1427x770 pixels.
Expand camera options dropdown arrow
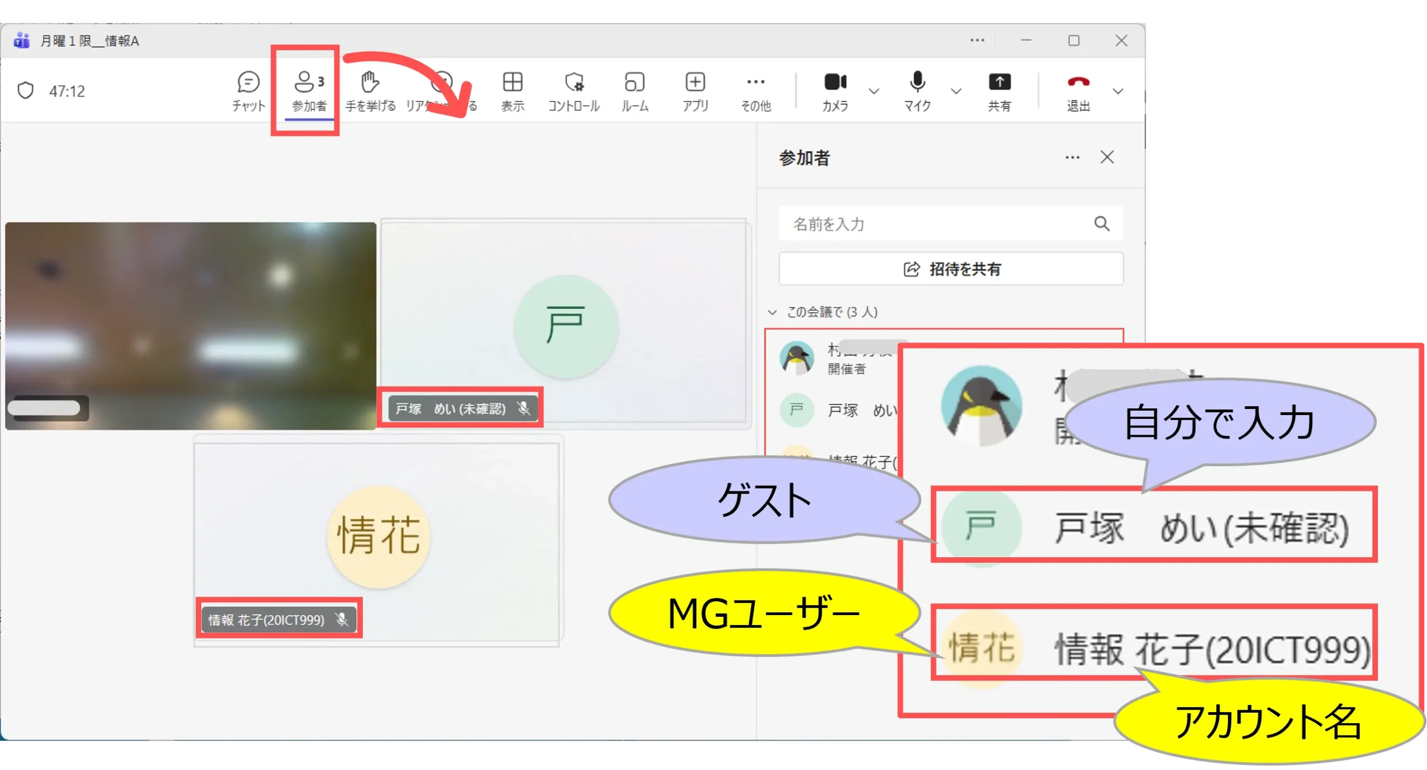[873, 91]
